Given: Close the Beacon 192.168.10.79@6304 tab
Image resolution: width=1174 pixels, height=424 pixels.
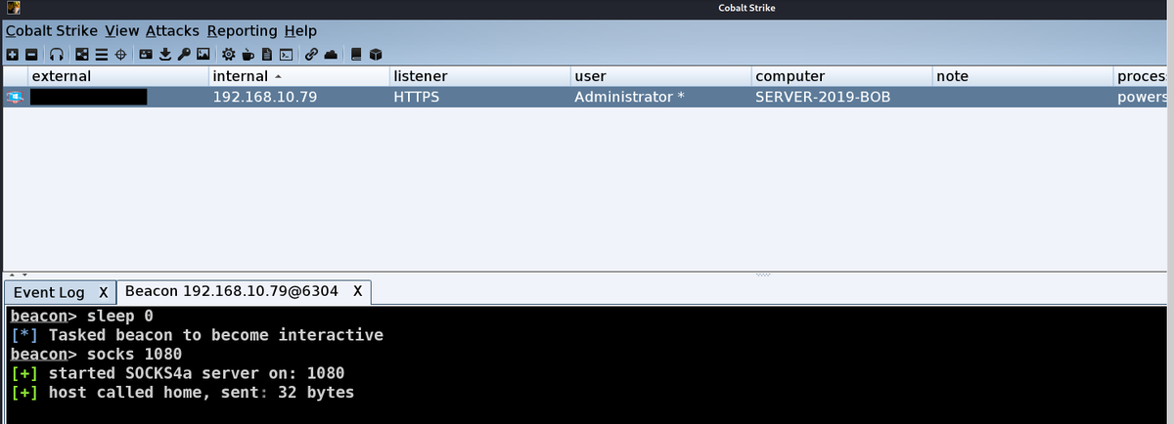Looking at the screenshot, I should click(x=357, y=292).
